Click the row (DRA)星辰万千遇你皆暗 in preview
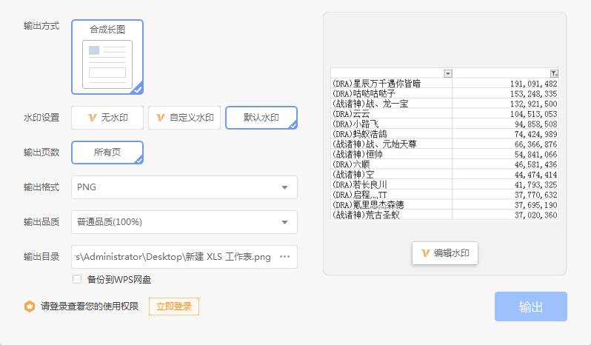591x345 pixels. tap(444, 83)
